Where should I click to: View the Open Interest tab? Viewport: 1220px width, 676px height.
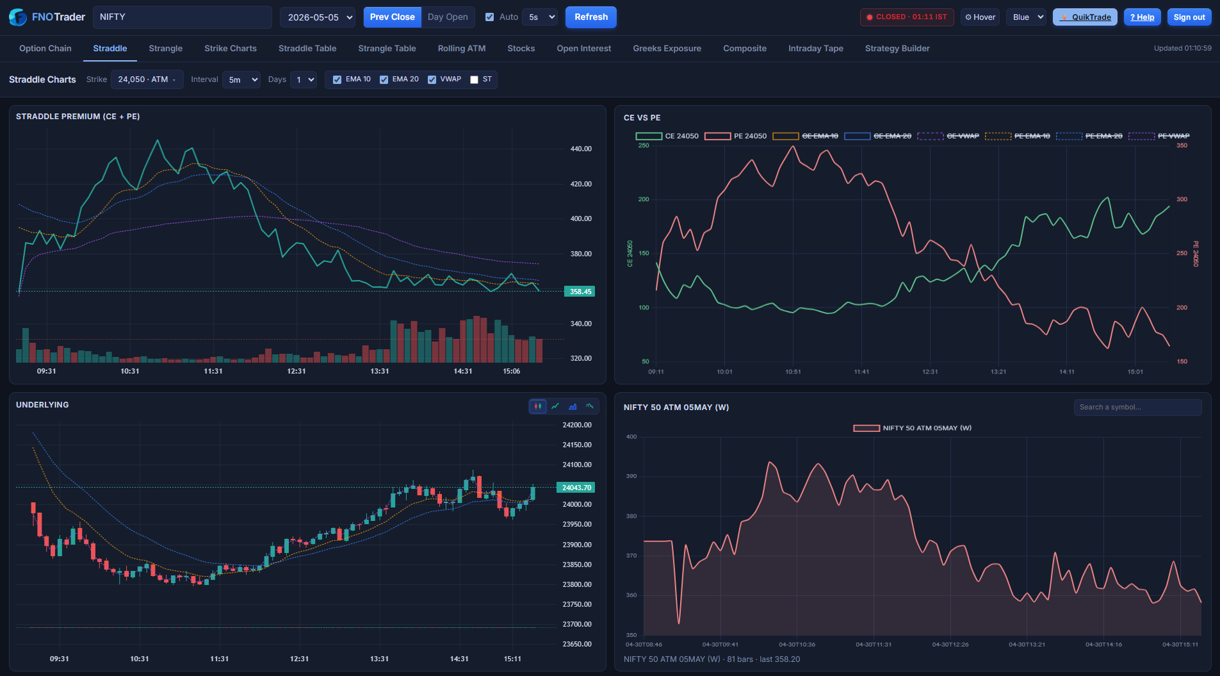584,49
